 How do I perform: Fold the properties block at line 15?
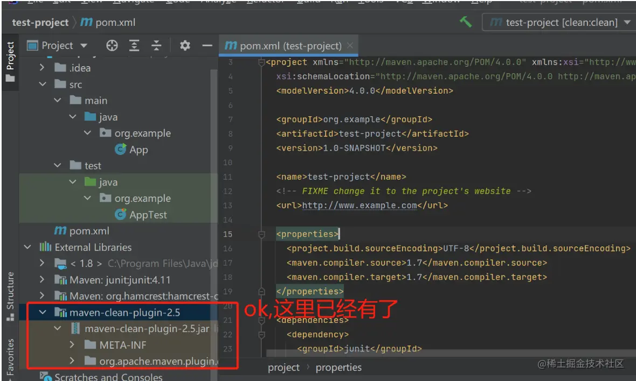261,234
